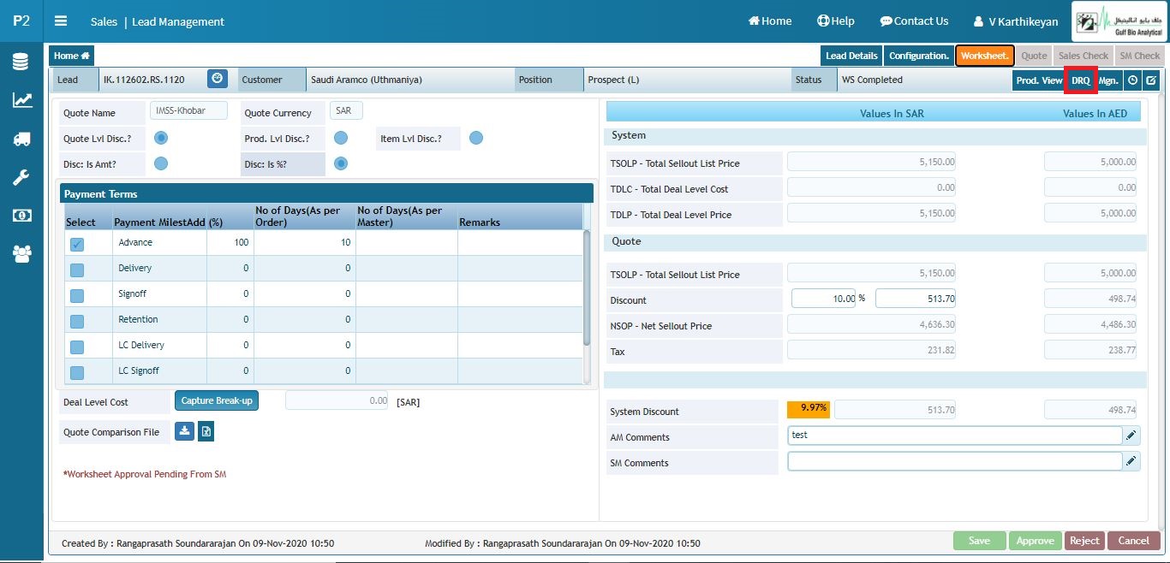The height and width of the screenshot is (563, 1170).
Task: Open Help from the top bar
Action: [836, 21]
